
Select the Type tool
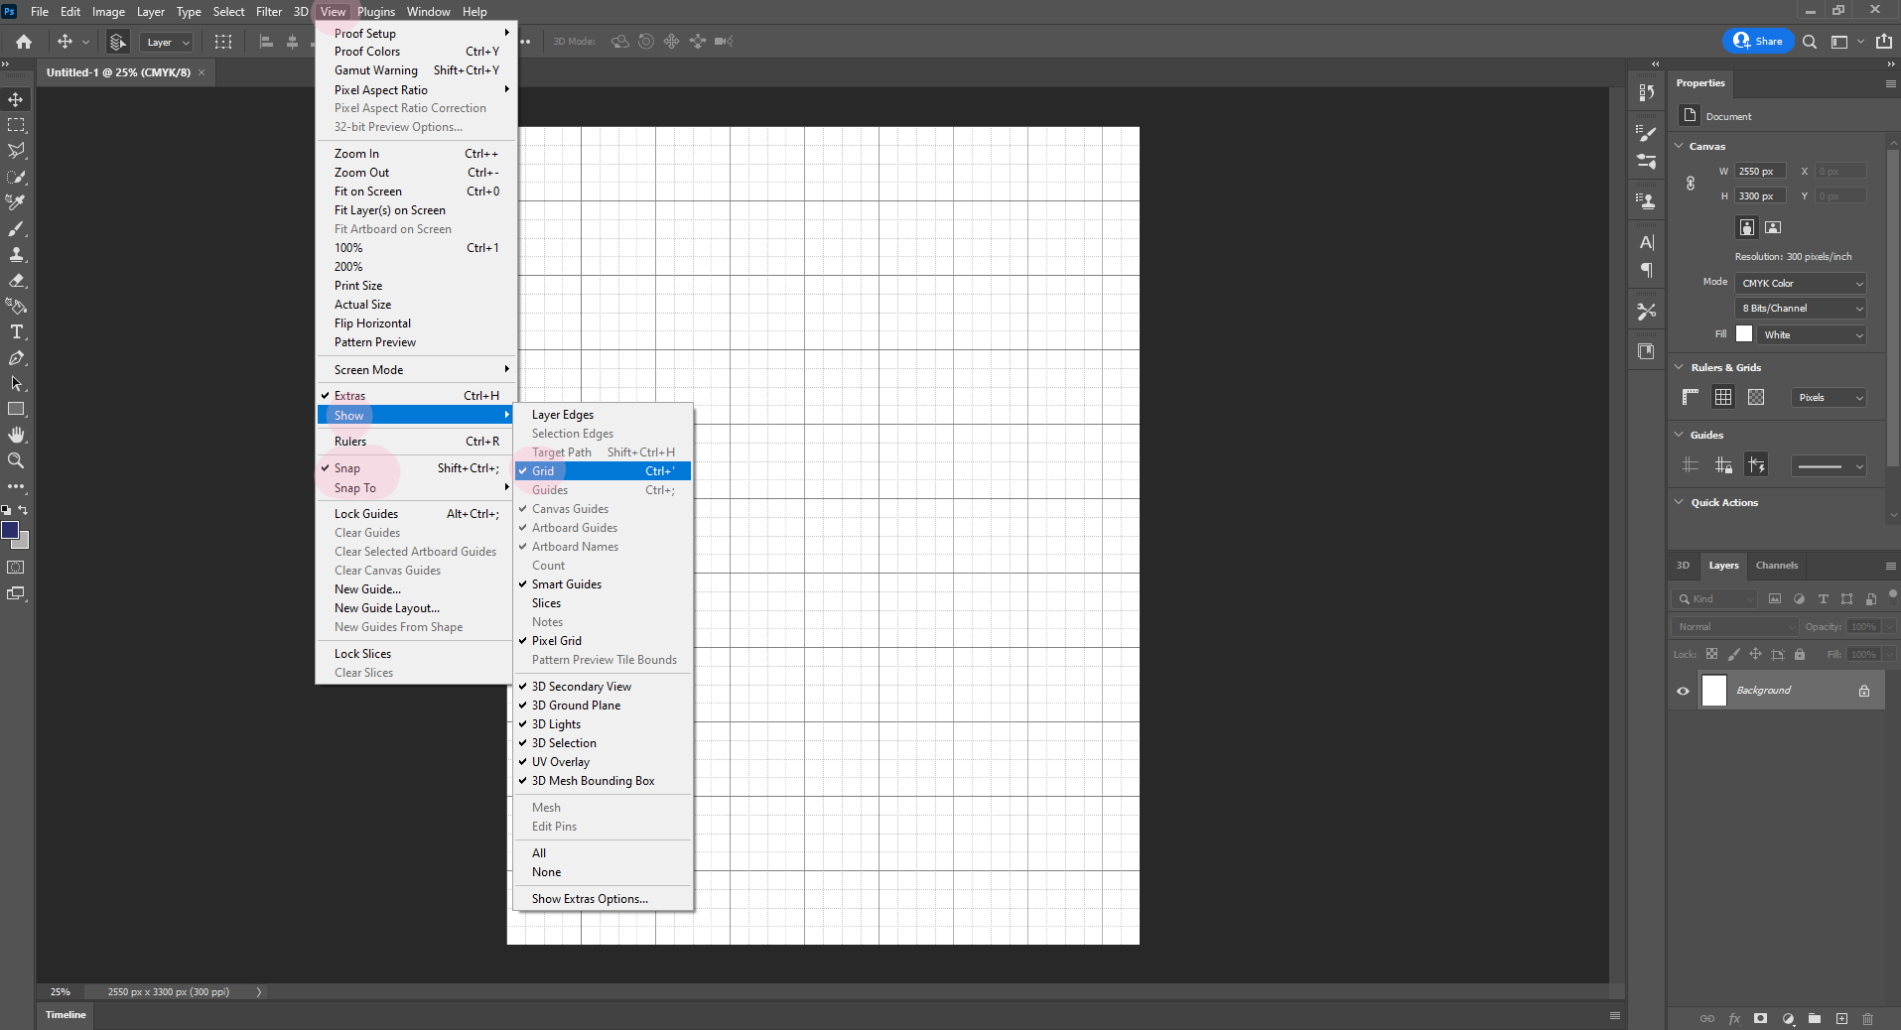tap(16, 331)
